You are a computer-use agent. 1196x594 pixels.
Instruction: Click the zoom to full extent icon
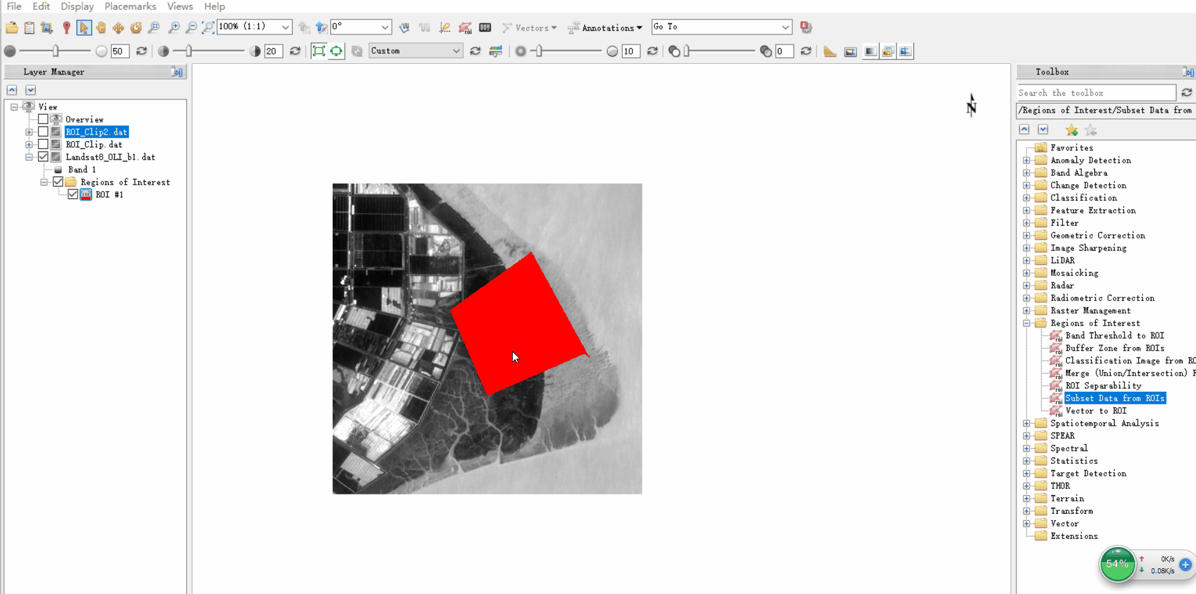point(208,28)
